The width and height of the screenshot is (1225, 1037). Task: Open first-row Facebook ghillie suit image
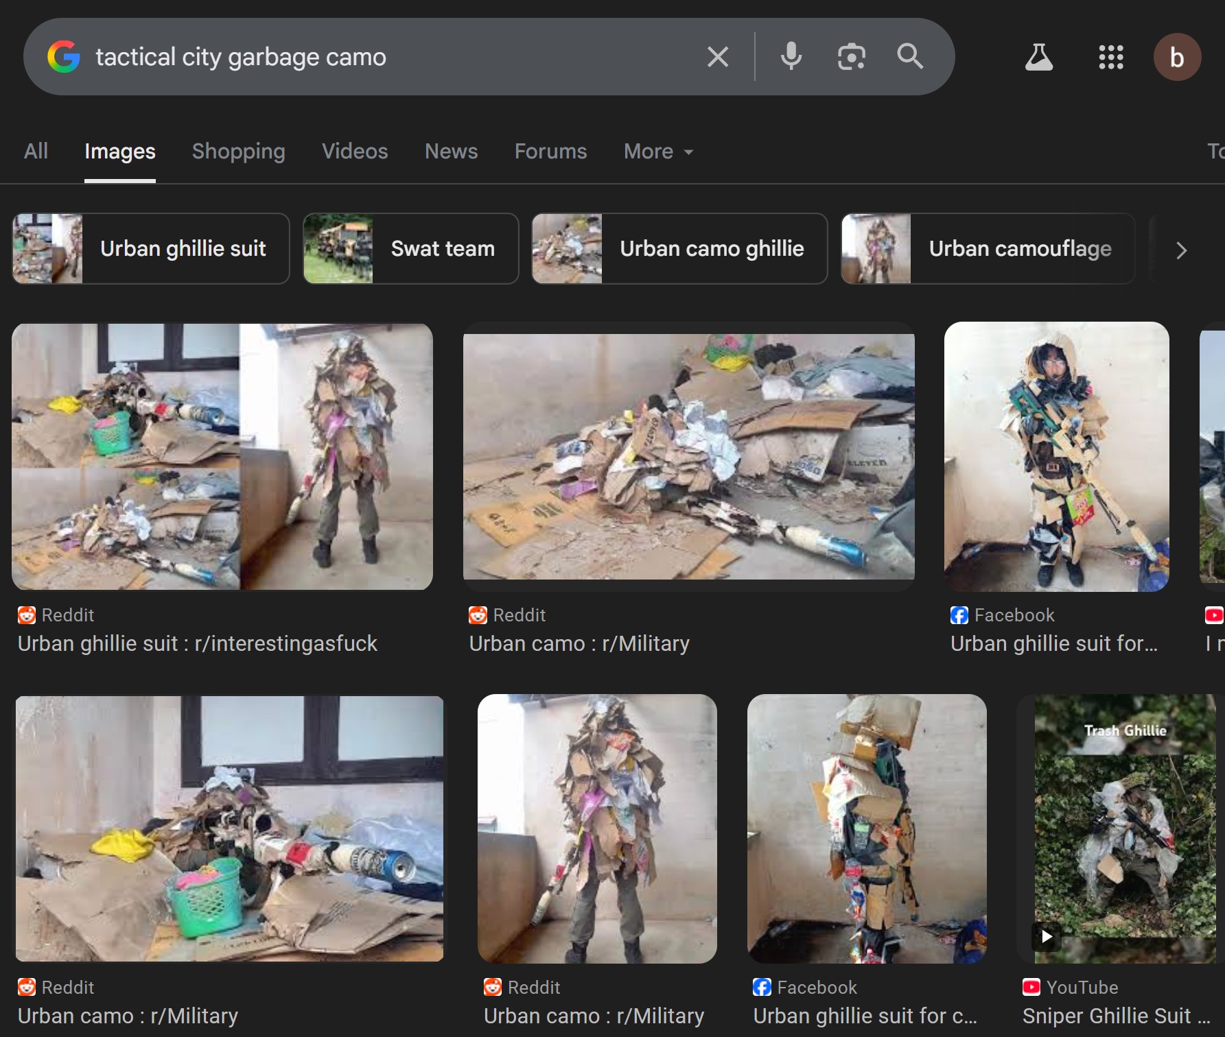pyautogui.click(x=1057, y=457)
